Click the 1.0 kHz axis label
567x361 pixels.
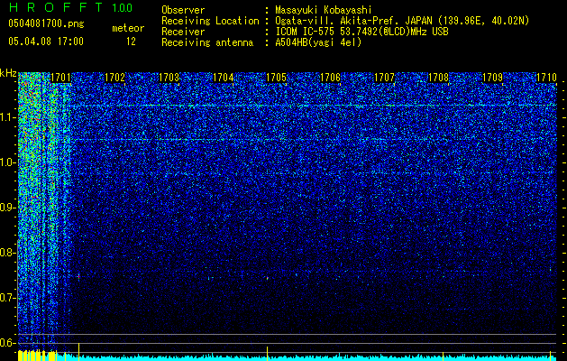[7, 162]
